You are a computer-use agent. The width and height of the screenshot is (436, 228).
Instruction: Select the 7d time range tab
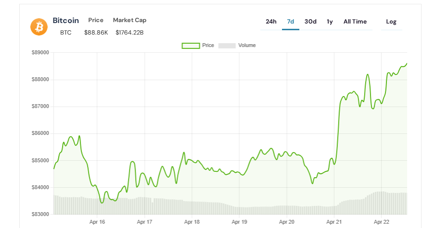tap(291, 22)
